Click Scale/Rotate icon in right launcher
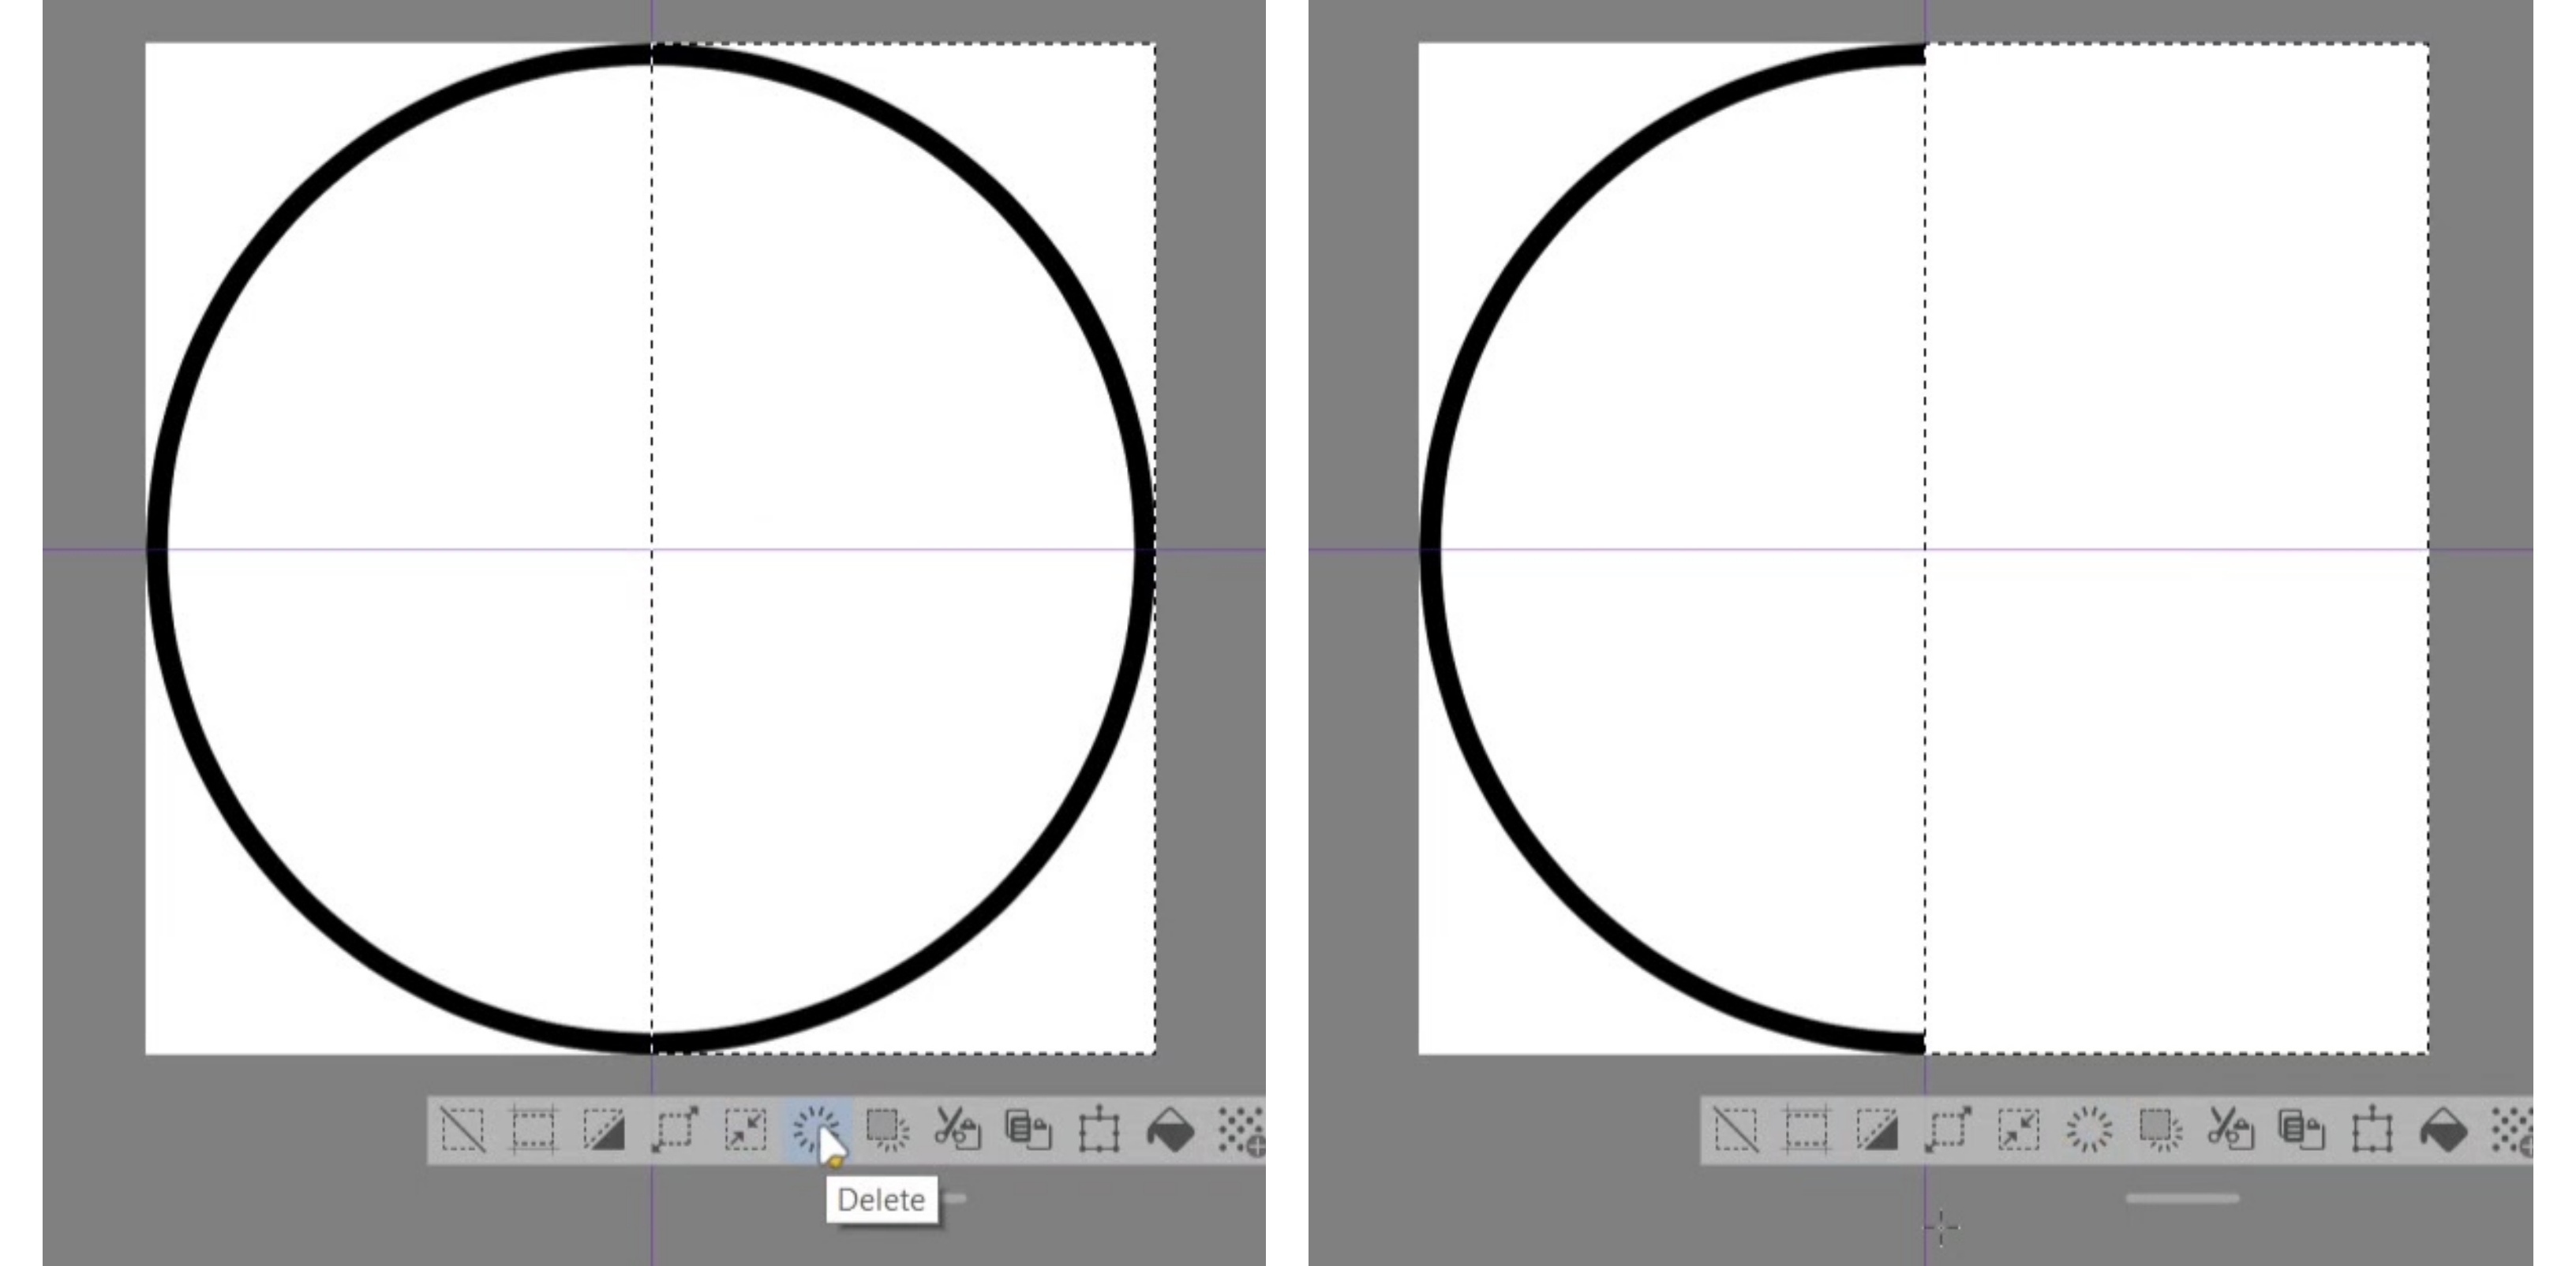Viewport: 2576px width, 1266px height. click(2372, 1130)
